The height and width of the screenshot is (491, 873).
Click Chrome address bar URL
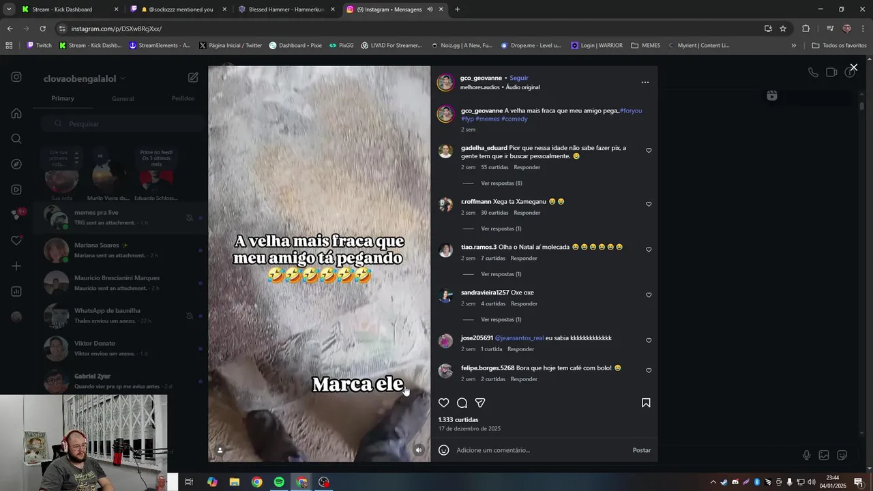[116, 29]
